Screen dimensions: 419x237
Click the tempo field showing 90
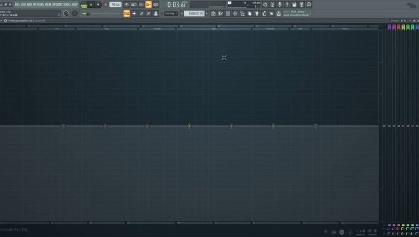pyautogui.click(x=116, y=5)
